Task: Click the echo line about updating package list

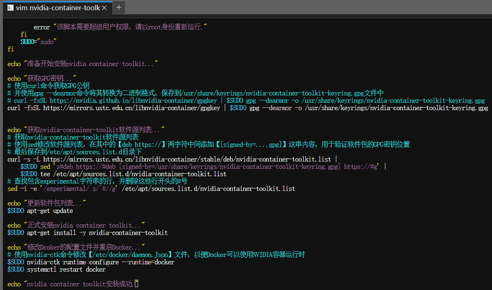Action: (x=47, y=203)
